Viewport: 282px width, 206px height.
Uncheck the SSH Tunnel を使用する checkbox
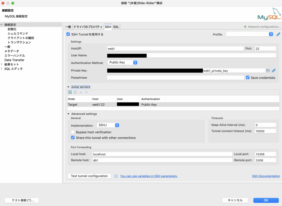(x=68, y=34)
